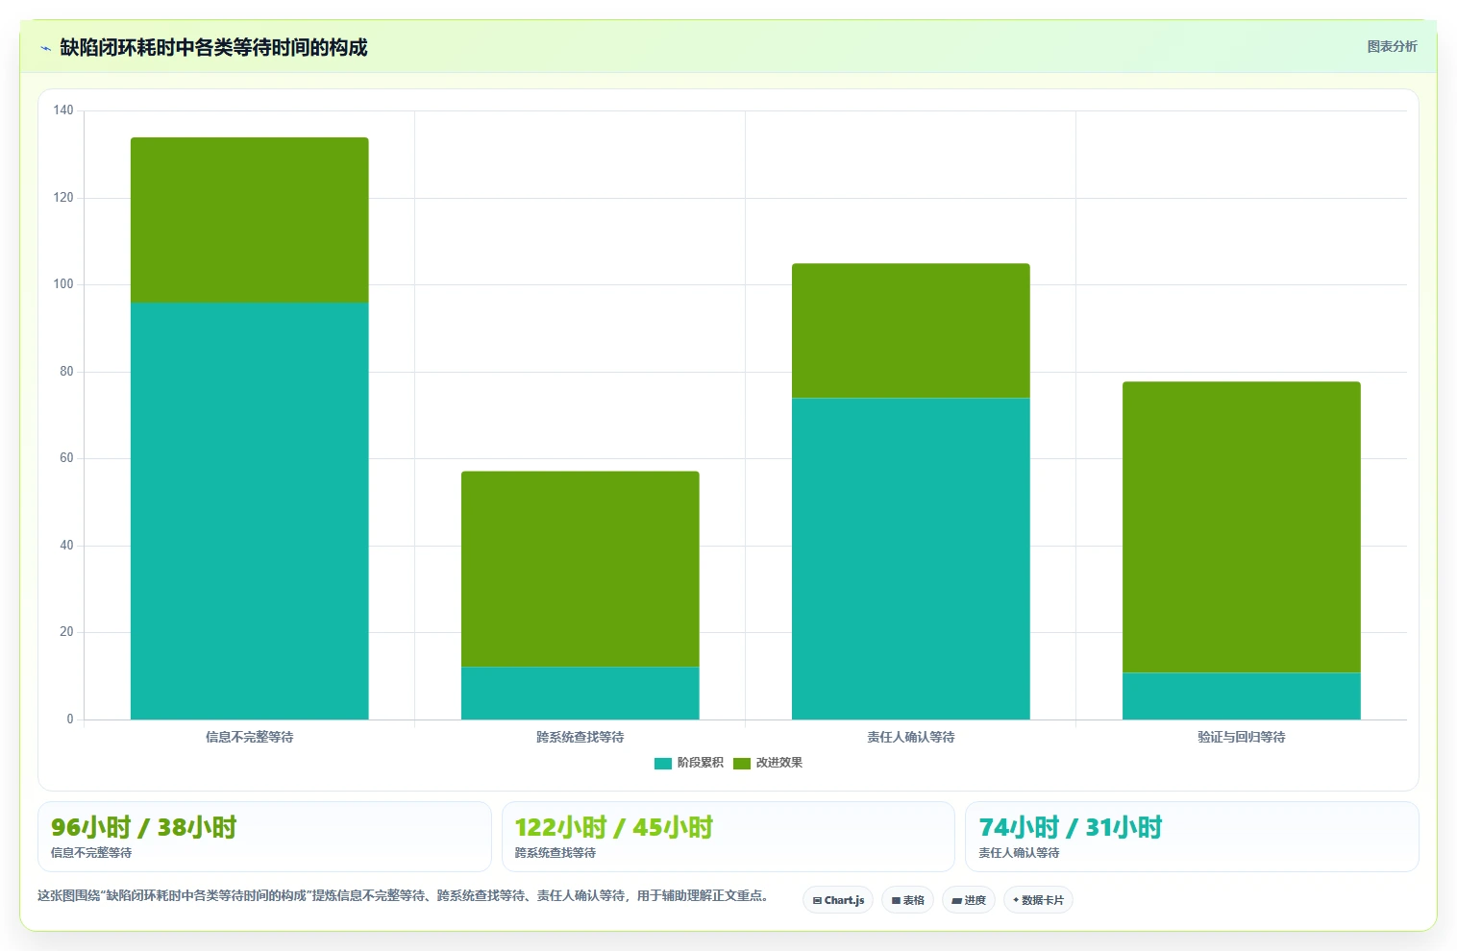
Task: Click the 60 y-axis tick label
Action: [x=66, y=458]
